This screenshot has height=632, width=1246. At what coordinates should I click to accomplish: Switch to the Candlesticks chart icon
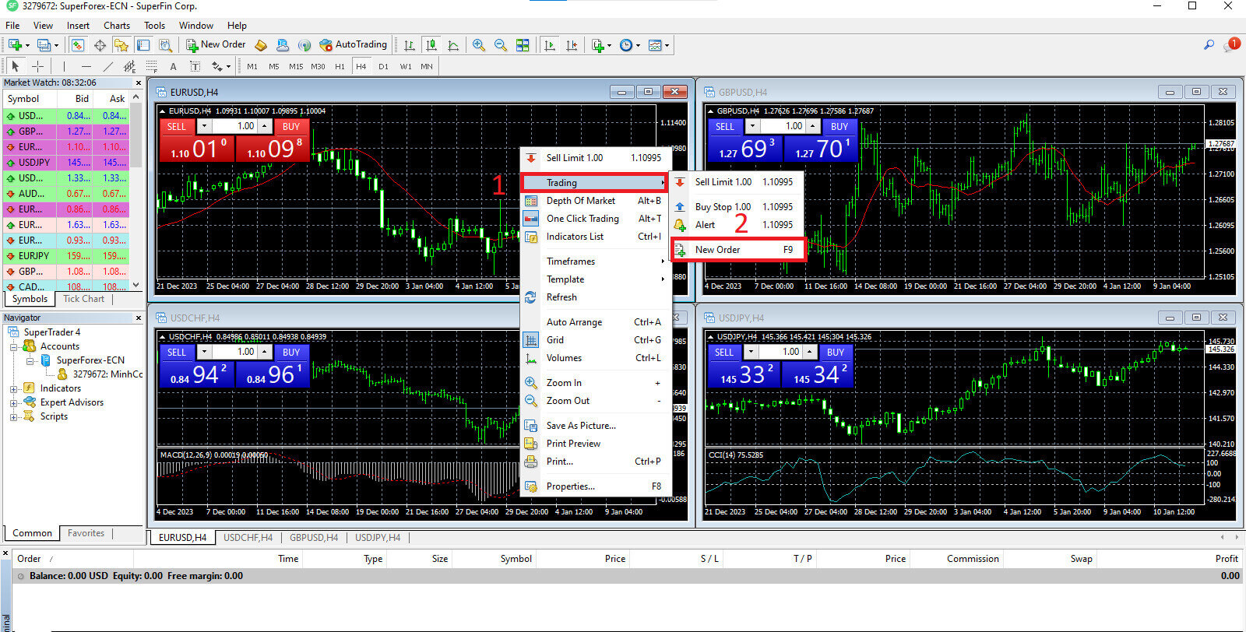pos(431,45)
